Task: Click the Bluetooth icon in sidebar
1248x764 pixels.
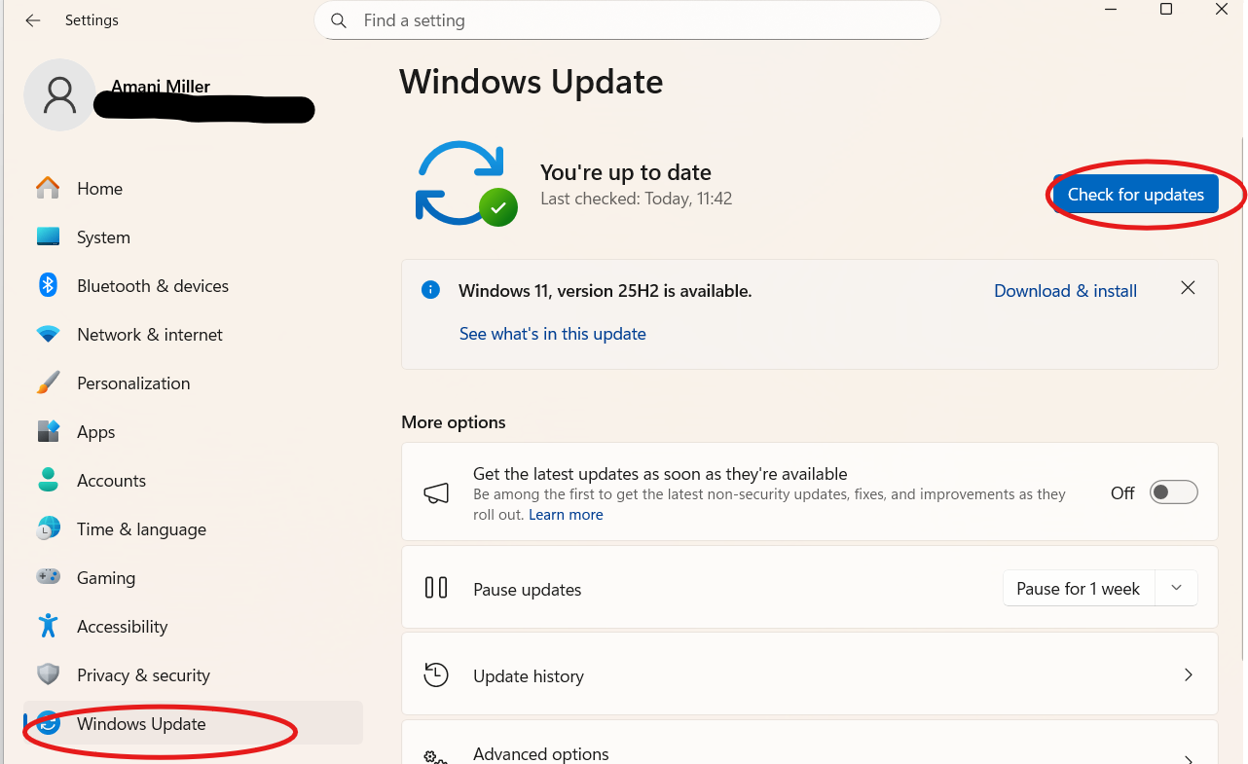Action: (48, 285)
